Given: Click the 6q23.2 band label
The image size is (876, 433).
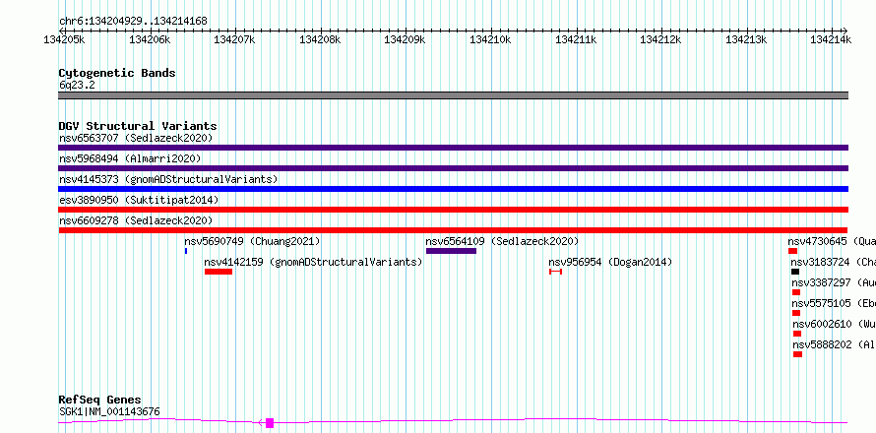Looking at the screenshot, I should coord(77,85).
